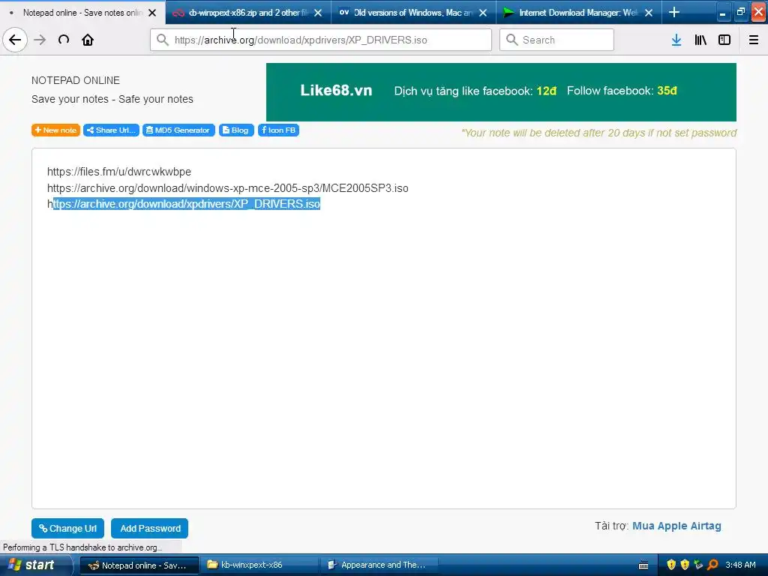
Task: Open the Blog button
Action: (236, 130)
